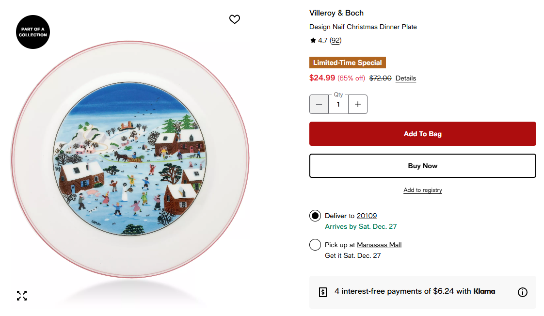Click the Part of a Collection badge
This screenshot has height=316, width=544.
pyautogui.click(x=33, y=32)
